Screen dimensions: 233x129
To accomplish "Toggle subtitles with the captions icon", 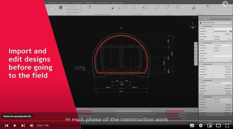I will click(192, 126).
